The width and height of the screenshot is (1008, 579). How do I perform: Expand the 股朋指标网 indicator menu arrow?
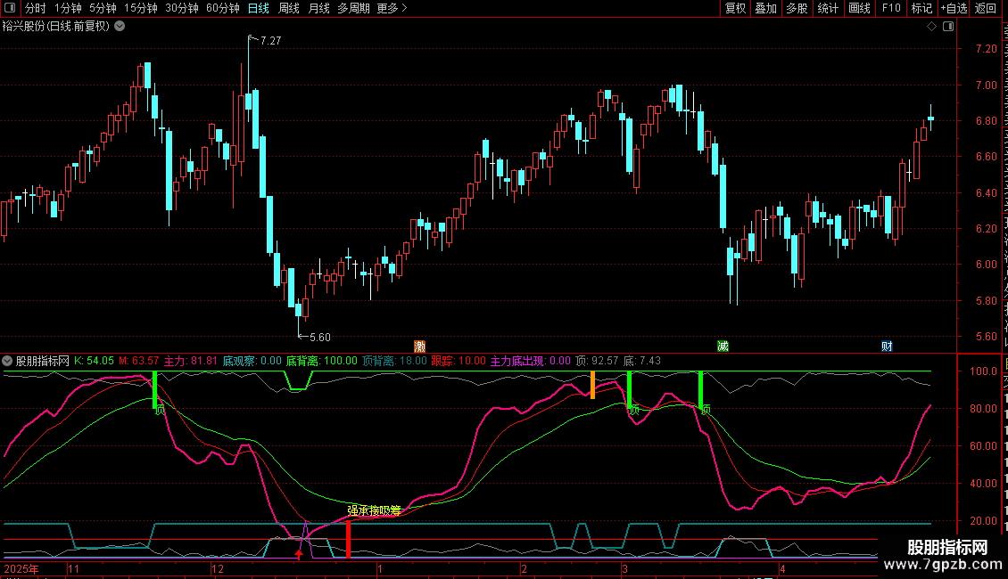[x=7, y=361]
